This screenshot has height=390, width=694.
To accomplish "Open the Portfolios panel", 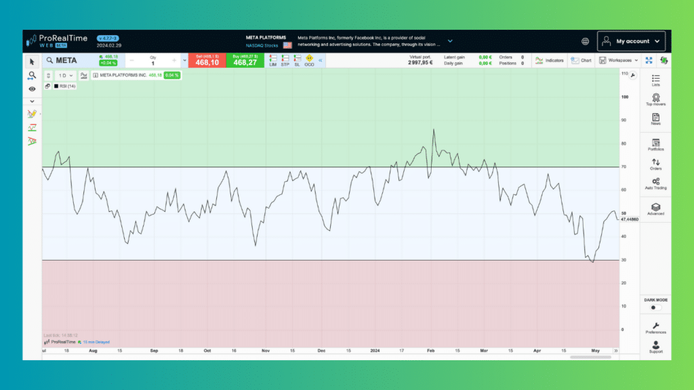I will tap(655, 145).
